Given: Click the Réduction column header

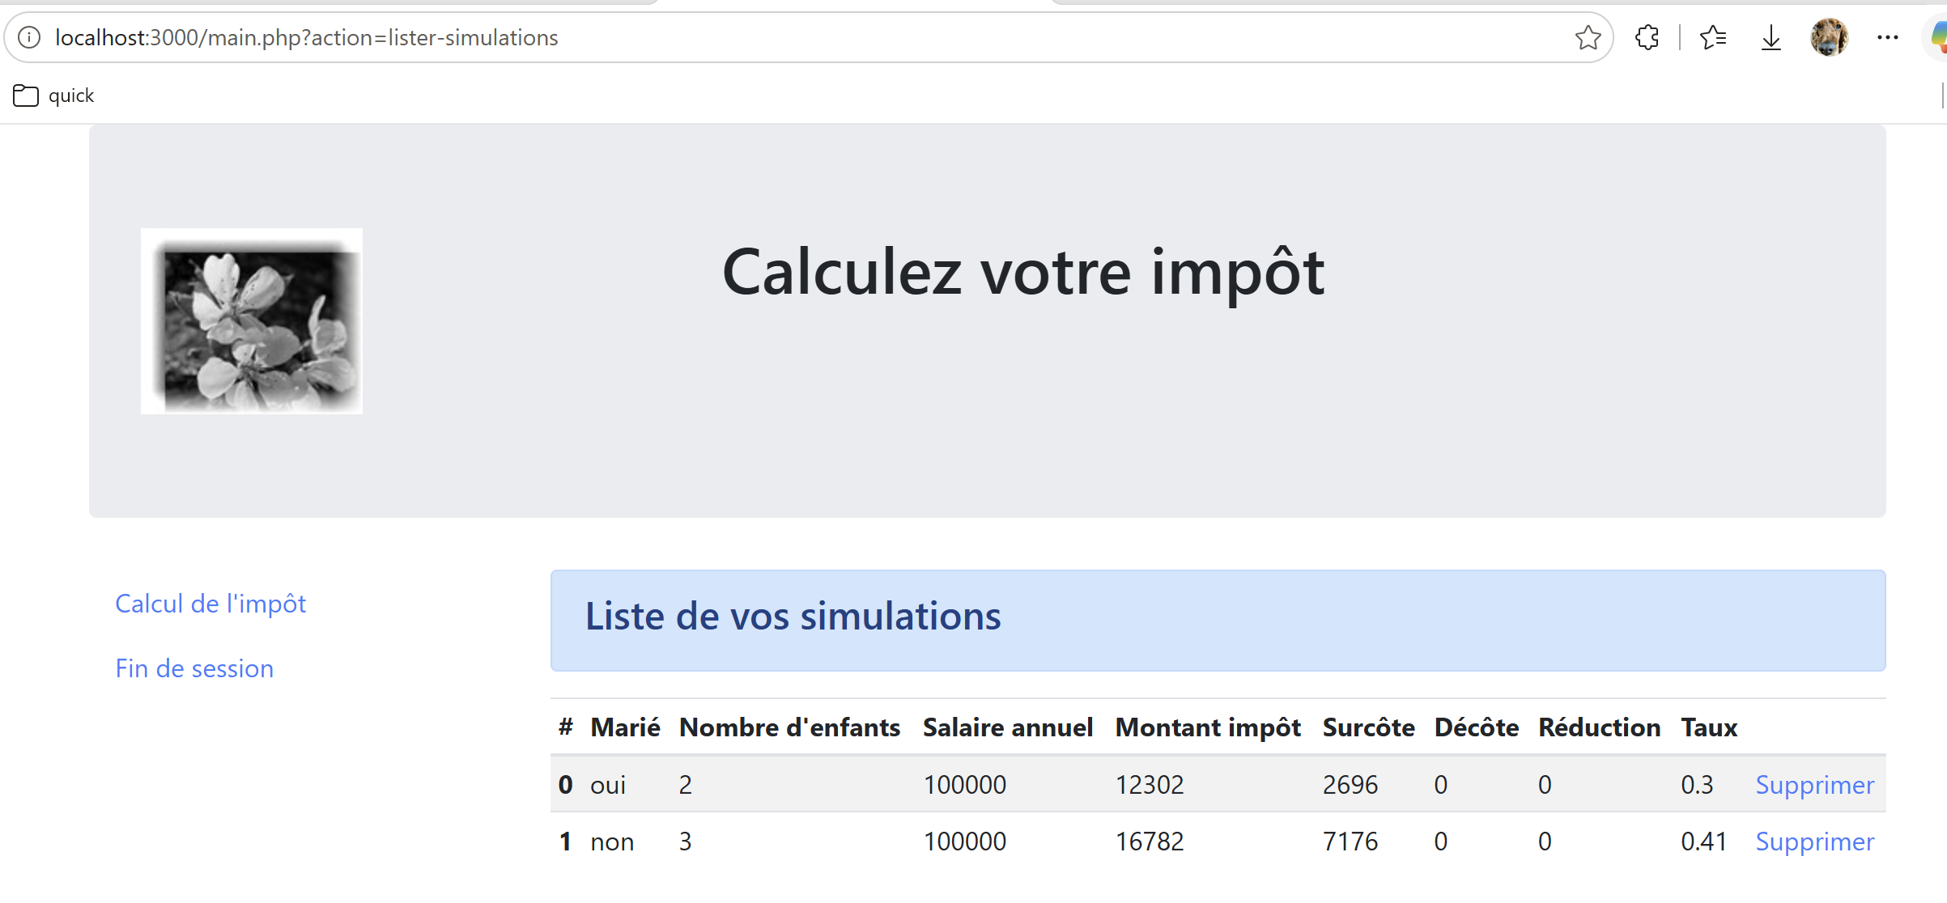Looking at the screenshot, I should (1599, 727).
